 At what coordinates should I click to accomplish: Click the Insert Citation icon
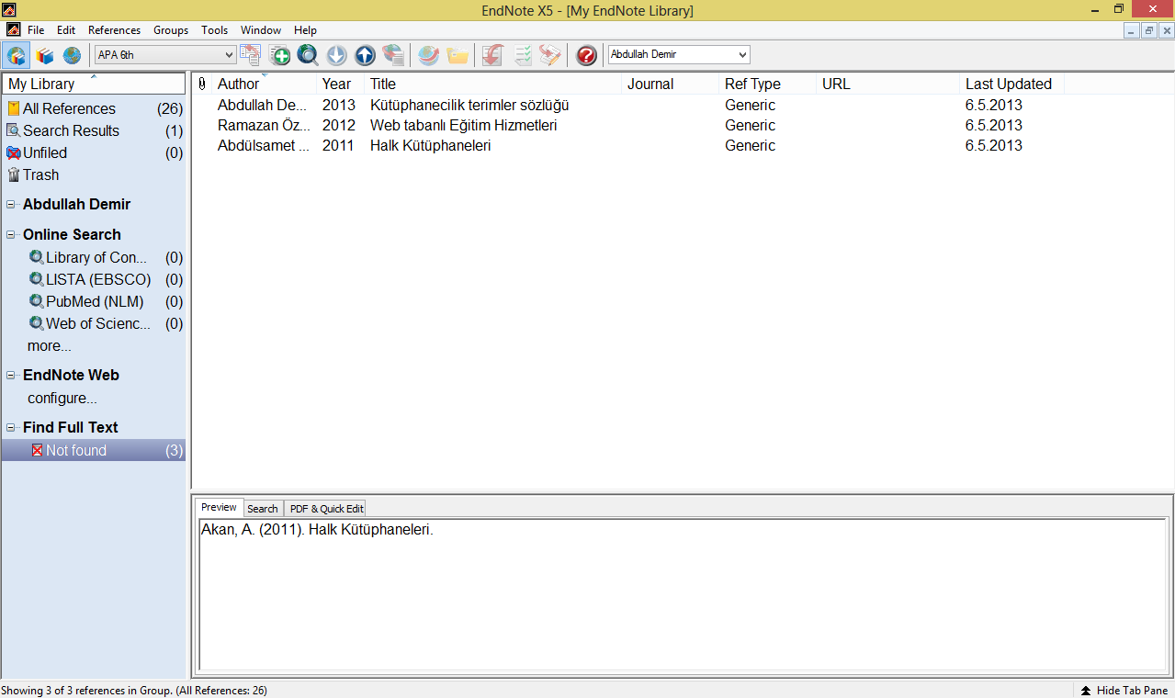[492, 55]
